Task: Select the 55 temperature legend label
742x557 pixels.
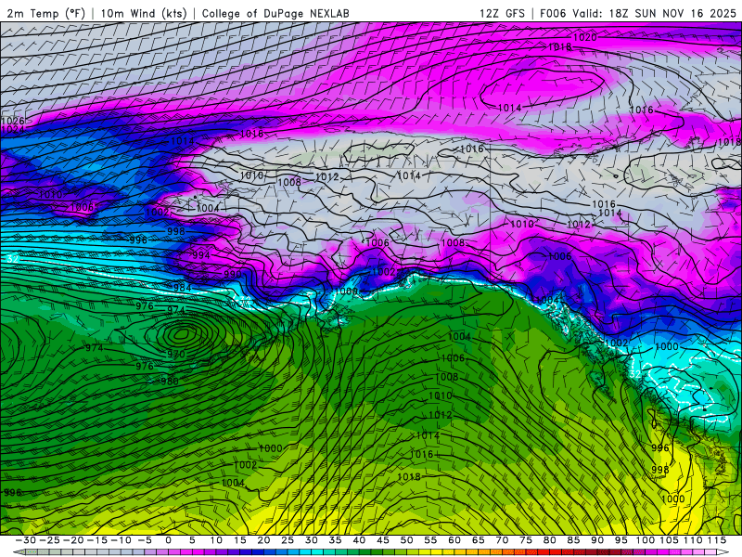Action: click(x=430, y=540)
